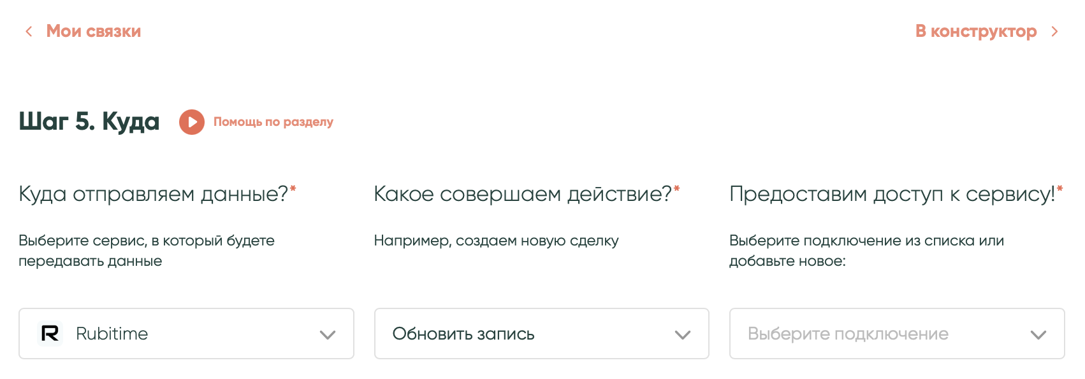Open Помощь по разделу help link
Screen dimensions: 1085x379
point(273,122)
